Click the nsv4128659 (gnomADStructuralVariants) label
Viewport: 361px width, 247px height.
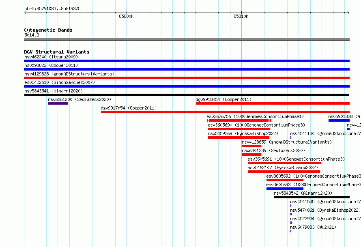(x=287, y=142)
